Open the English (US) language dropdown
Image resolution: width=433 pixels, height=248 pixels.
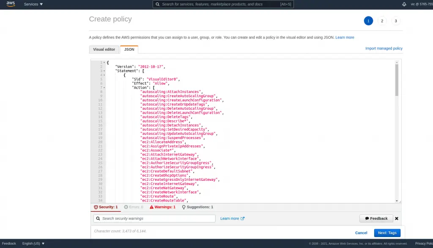point(33,244)
